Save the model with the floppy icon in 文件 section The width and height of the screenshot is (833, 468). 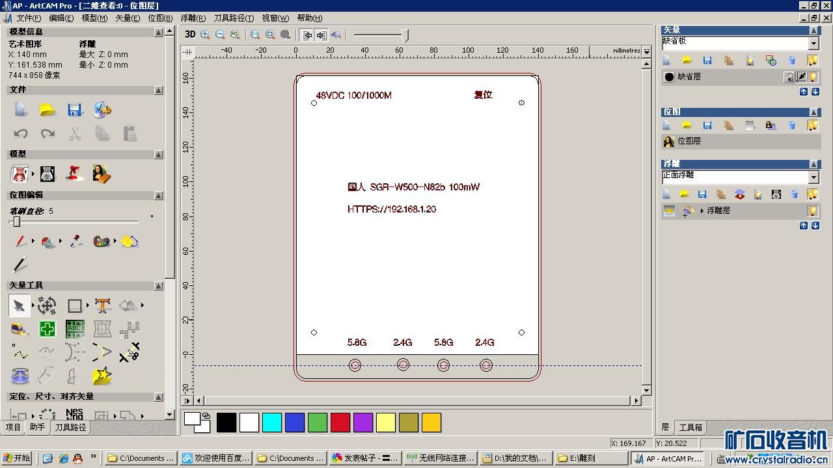point(75,110)
